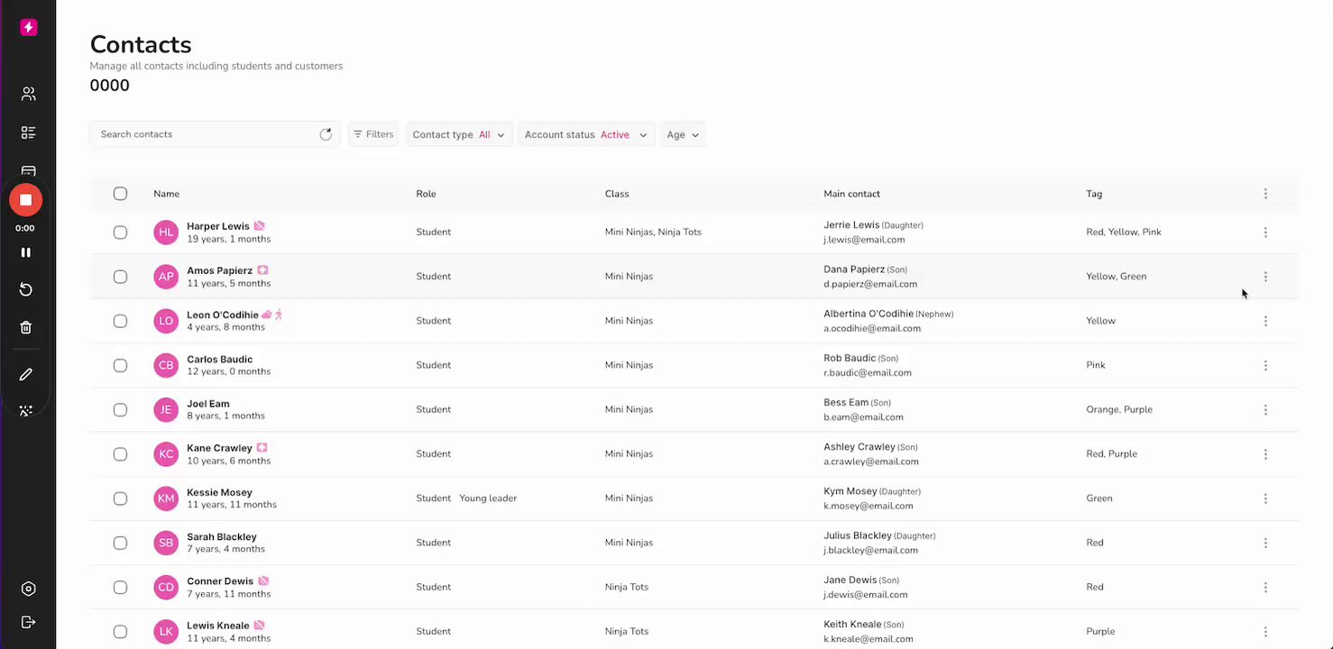This screenshot has width=1333, height=649.
Task: Select the pencil draw tool
Action: [26, 374]
